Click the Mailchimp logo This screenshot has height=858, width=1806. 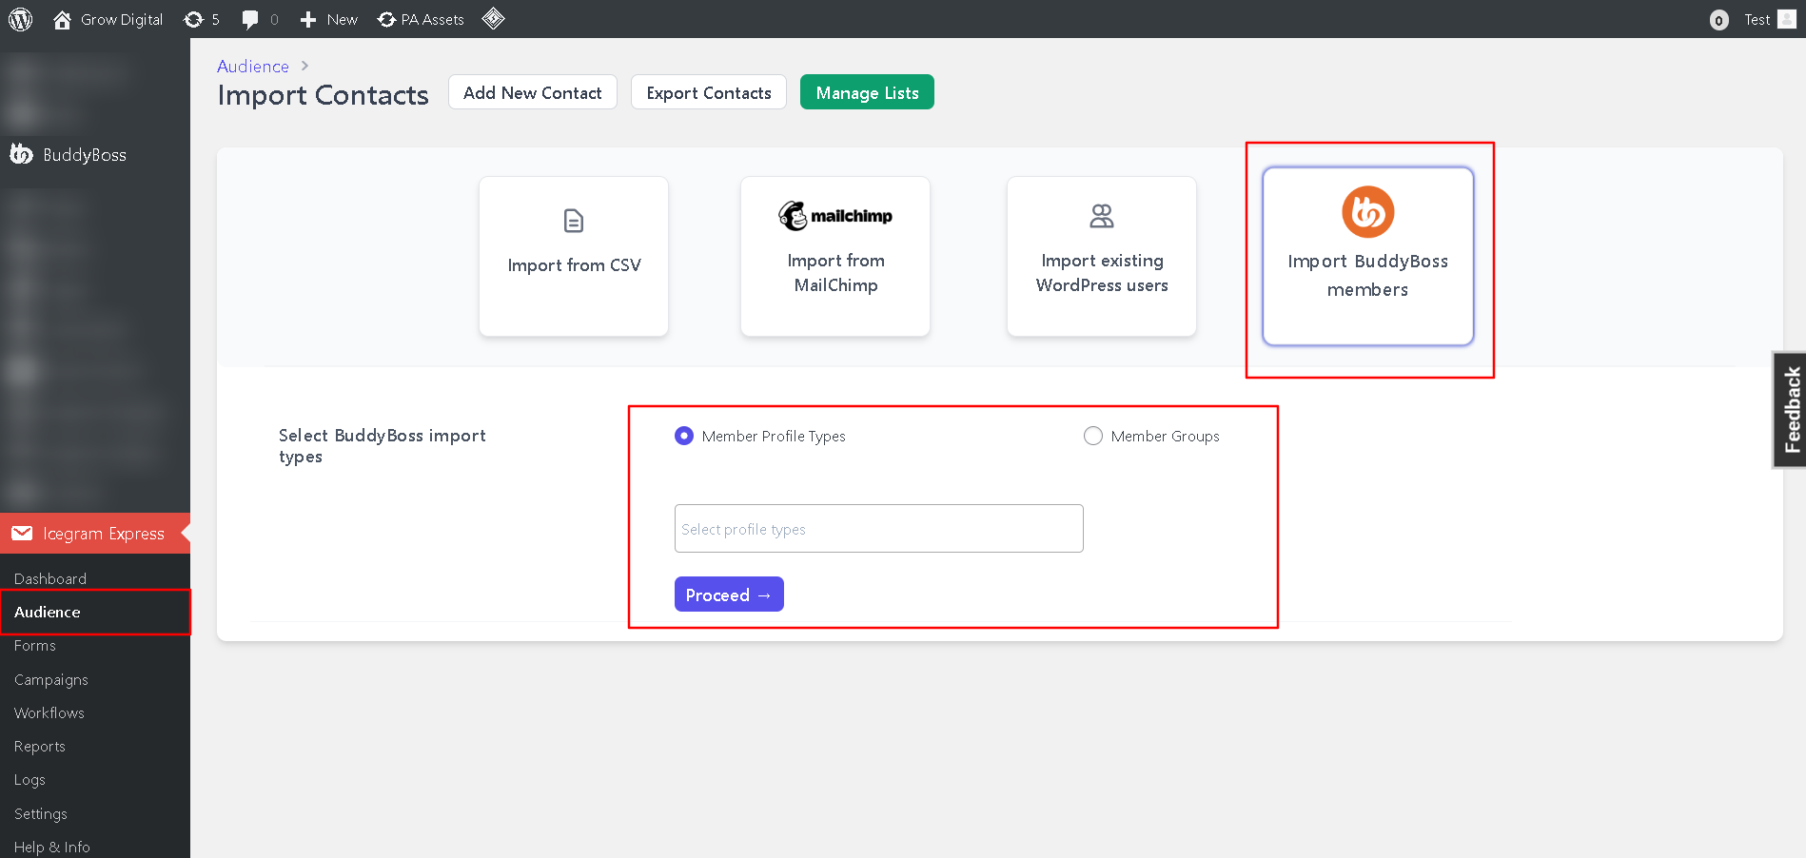[x=835, y=216]
